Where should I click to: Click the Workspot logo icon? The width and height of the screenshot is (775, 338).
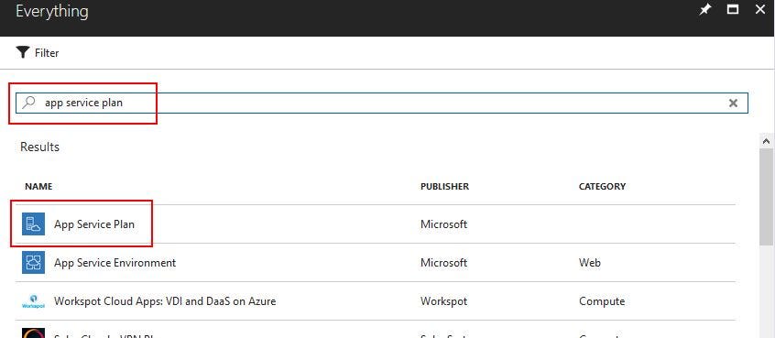click(x=33, y=301)
